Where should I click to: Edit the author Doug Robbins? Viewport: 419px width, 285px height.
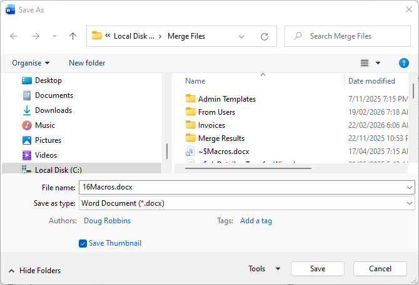click(107, 221)
